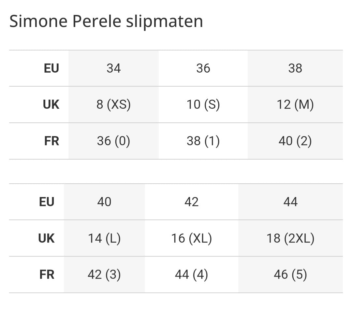Image resolution: width=352 pixels, height=309 pixels.
Task: Choose FR size 38 (1) cell
Action: coord(203,141)
